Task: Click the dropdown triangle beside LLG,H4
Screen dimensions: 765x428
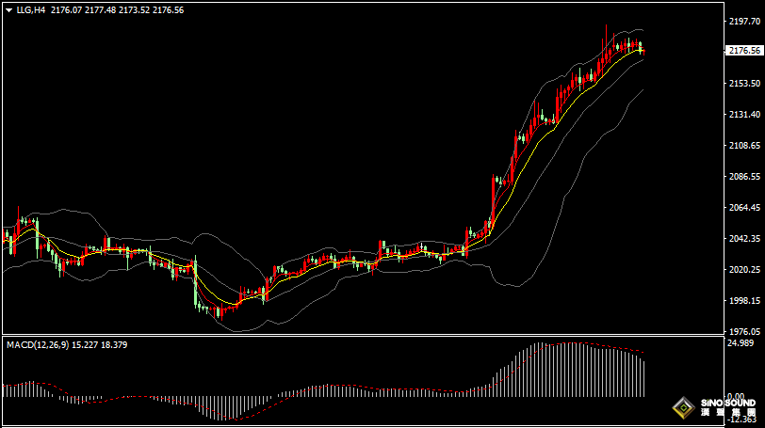Action: [x=8, y=9]
